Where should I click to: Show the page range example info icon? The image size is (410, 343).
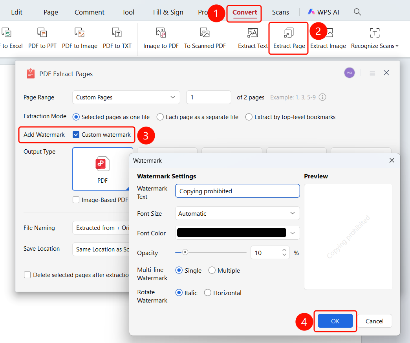pos(322,97)
